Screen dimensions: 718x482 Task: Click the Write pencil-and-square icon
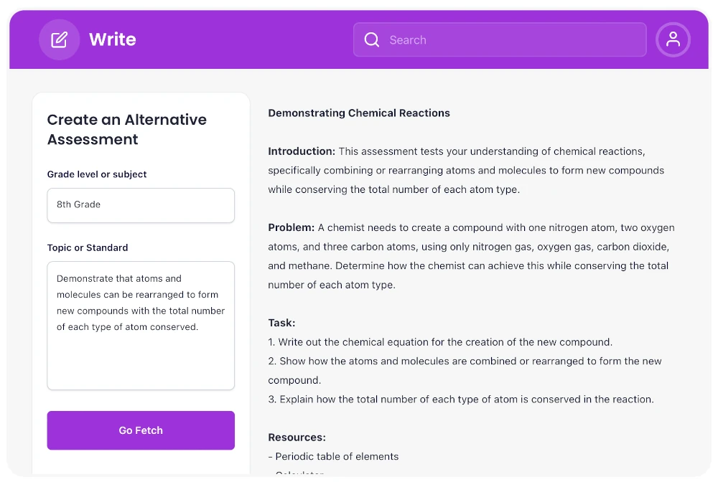click(x=59, y=39)
